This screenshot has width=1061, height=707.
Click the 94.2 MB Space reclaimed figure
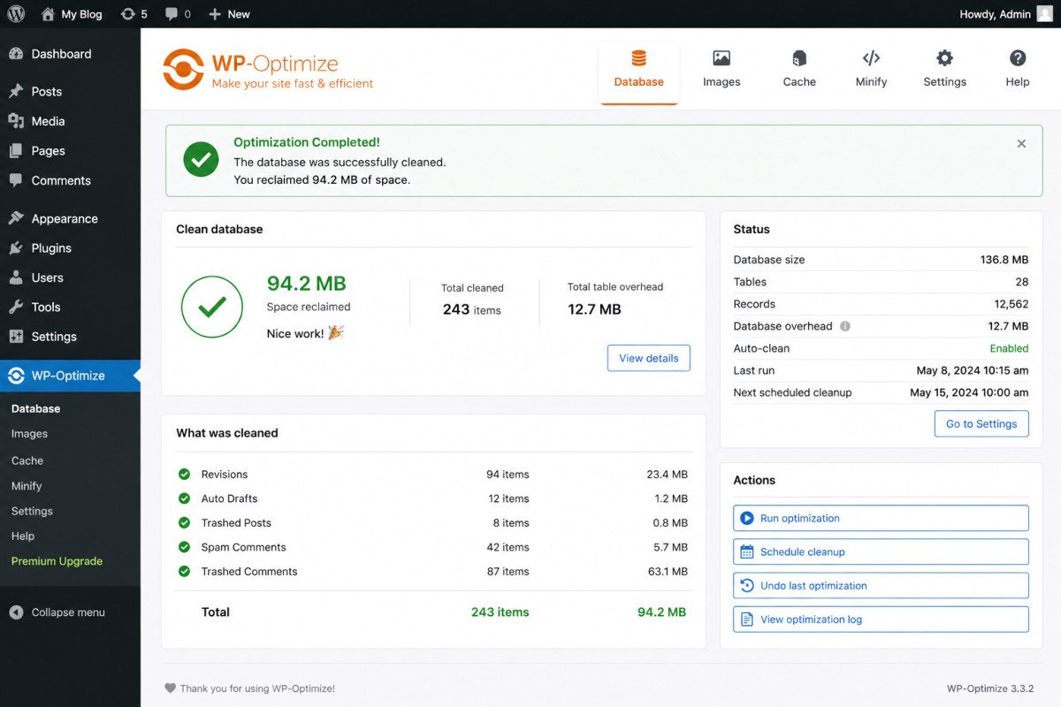pos(307,284)
